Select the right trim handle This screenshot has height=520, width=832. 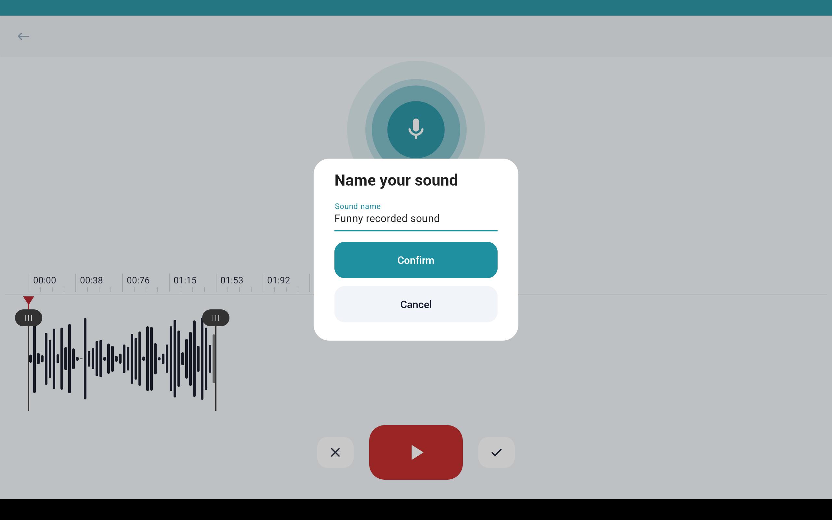point(215,318)
